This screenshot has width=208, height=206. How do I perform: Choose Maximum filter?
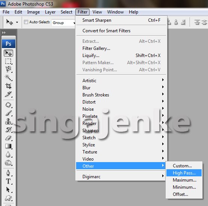(x=184, y=180)
